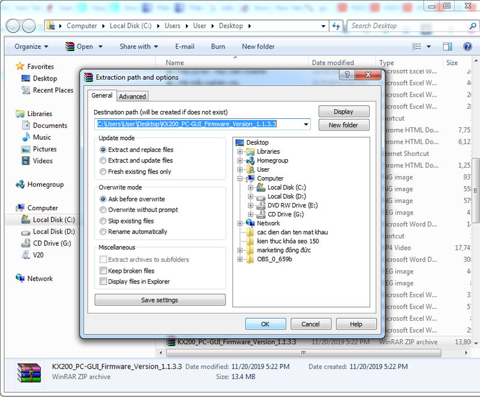Enable the Keep broken files checkbox

tap(103, 271)
